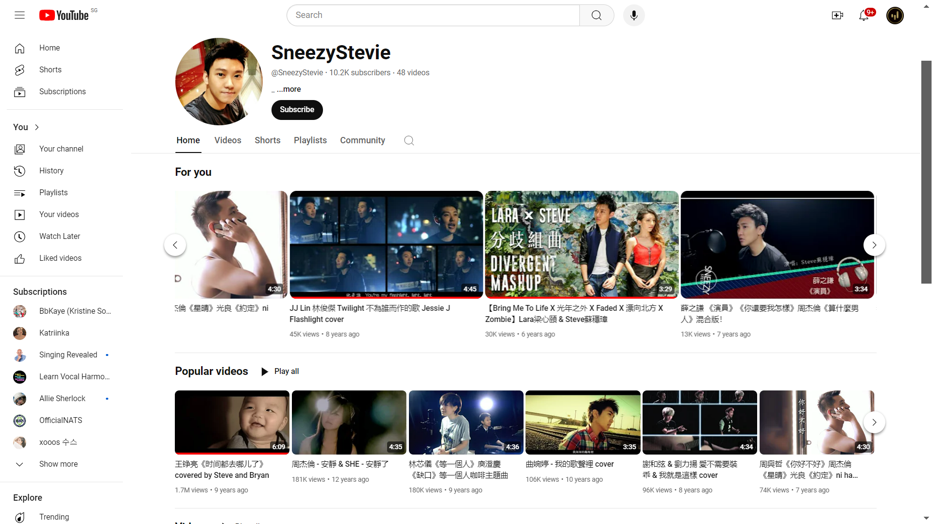The width and height of the screenshot is (932, 524).
Task: Open the 薛之謙 演員 thumbnail 3:34
Action: pos(777,244)
